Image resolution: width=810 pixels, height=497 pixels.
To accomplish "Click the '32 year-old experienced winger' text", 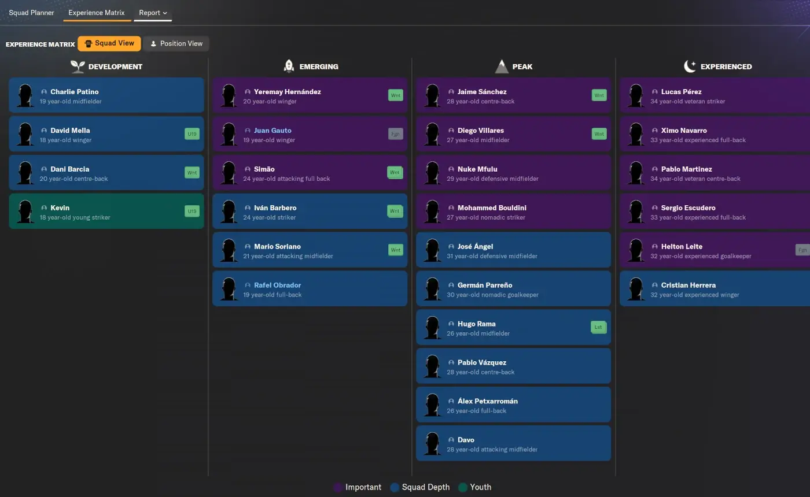I will click(695, 295).
